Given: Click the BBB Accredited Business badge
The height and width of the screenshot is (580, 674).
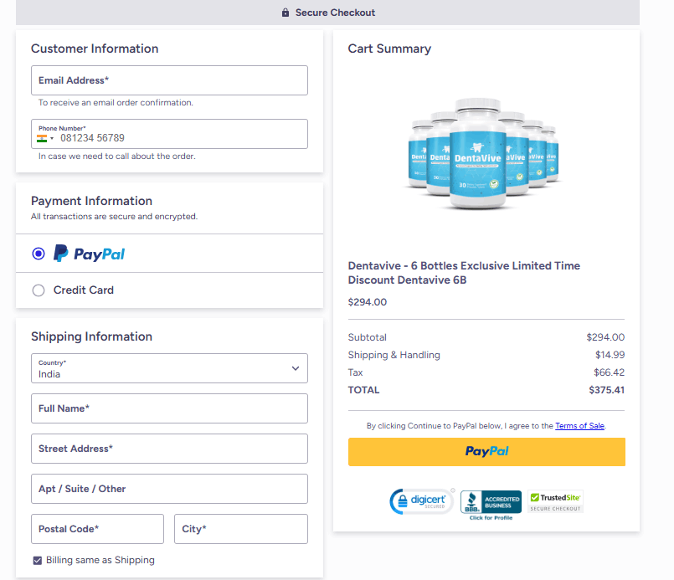Looking at the screenshot, I should 491,501.
